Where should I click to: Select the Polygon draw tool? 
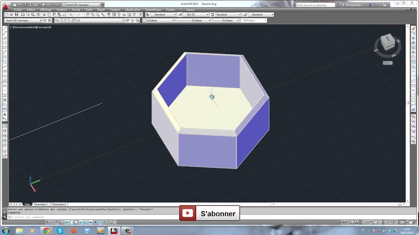[x=5, y=43]
